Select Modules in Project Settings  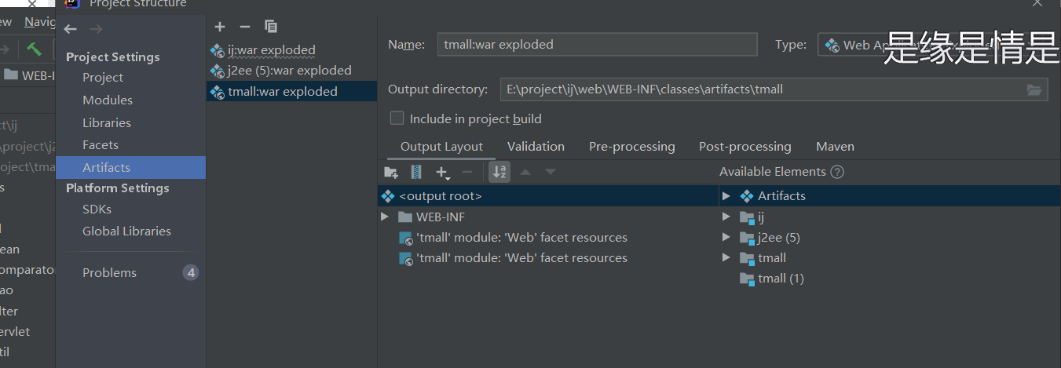[108, 100]
